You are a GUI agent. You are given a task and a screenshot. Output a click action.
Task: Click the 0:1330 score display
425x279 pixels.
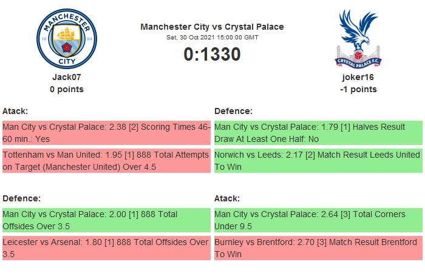pyautogui.click(x=212, y=55)
